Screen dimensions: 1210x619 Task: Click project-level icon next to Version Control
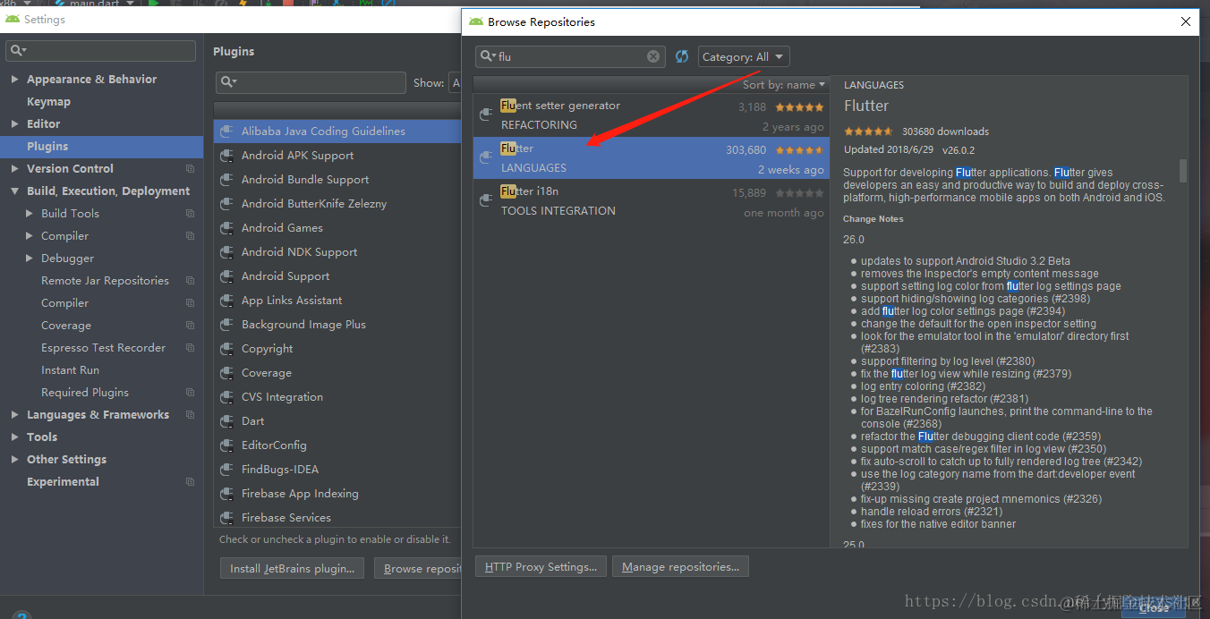tap(190, 168)
